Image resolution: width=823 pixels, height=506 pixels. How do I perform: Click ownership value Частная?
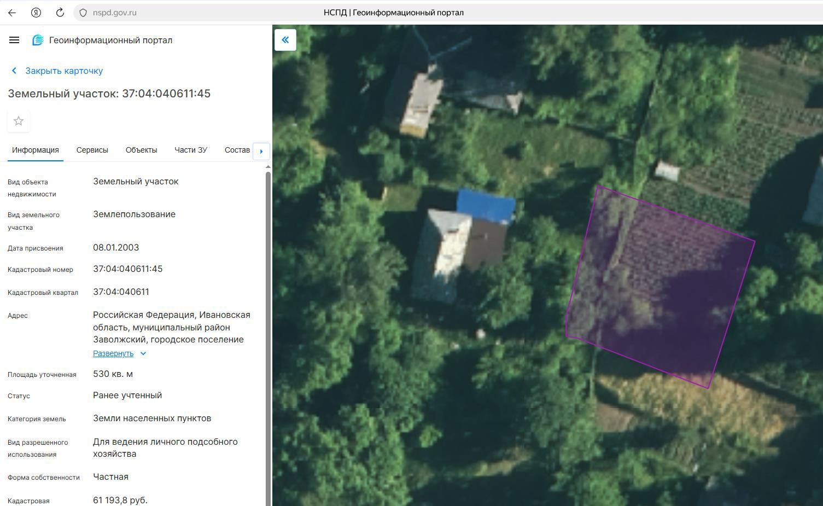(x=110, y=477)
